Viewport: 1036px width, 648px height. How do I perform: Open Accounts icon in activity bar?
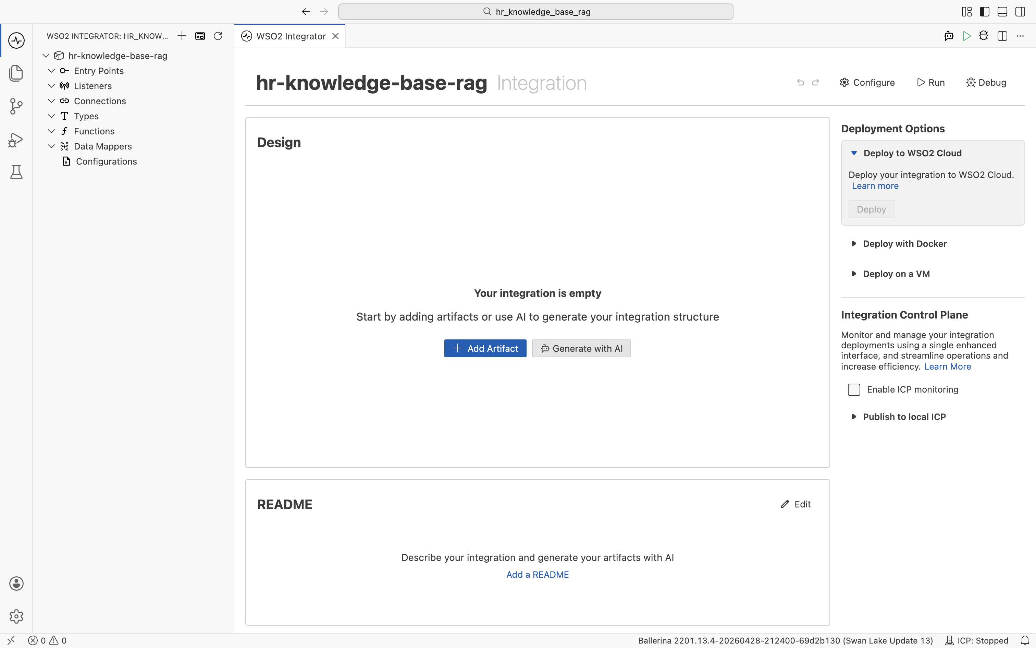(16, 584)
